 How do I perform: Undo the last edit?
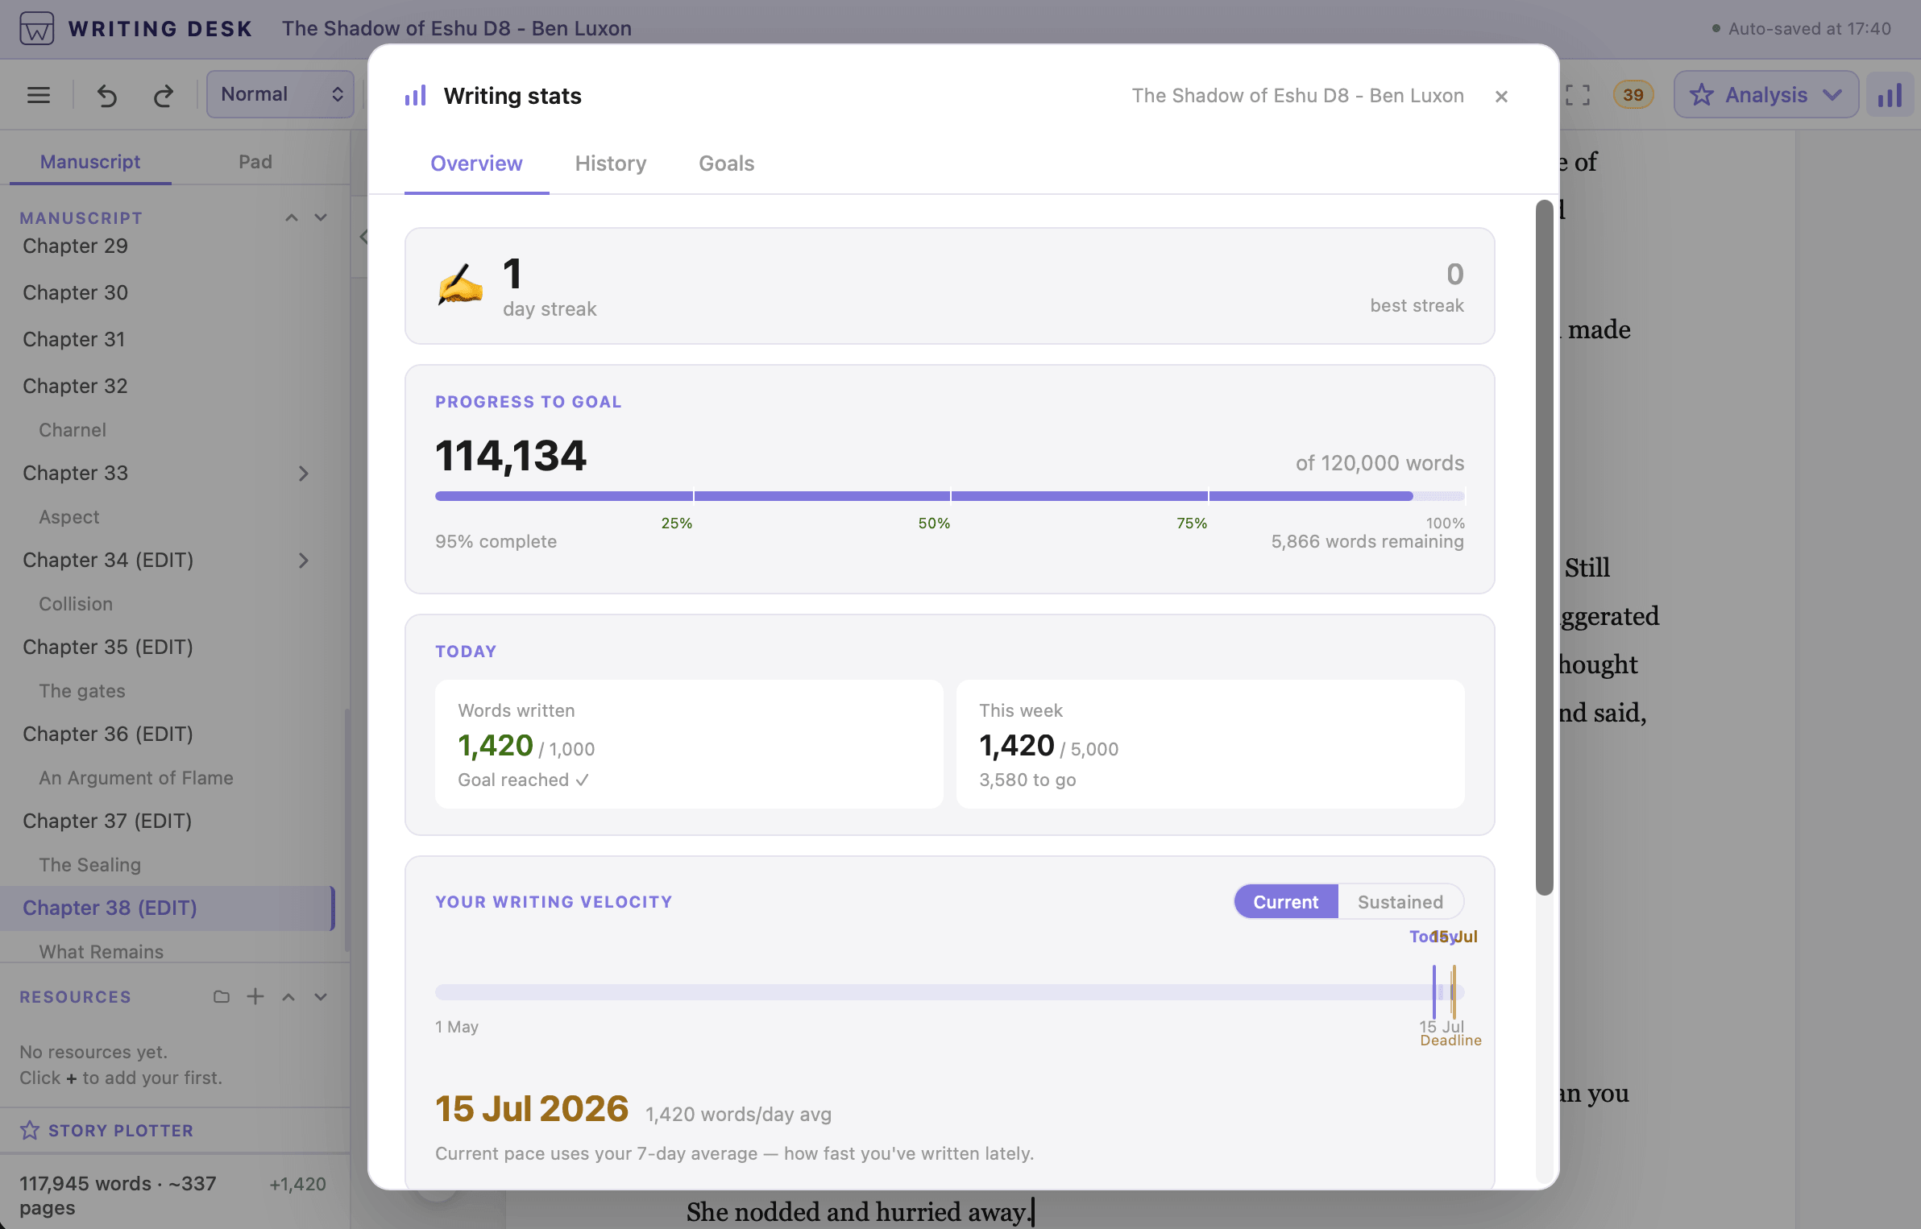click(x=107, y=95)
